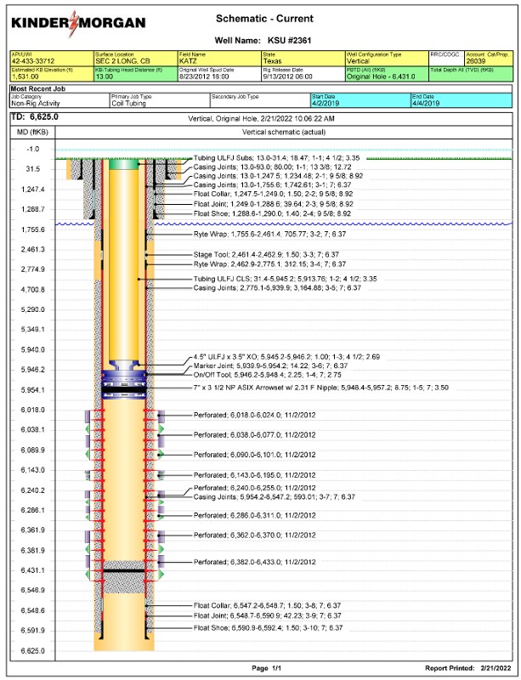This screenshot has width=521, height=680.
Task: Click the green tubing hanger at wellbore top
Action: [123, 164]
